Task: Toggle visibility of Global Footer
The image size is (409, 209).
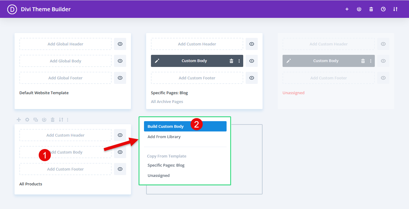Action: (x=120, y=78)
